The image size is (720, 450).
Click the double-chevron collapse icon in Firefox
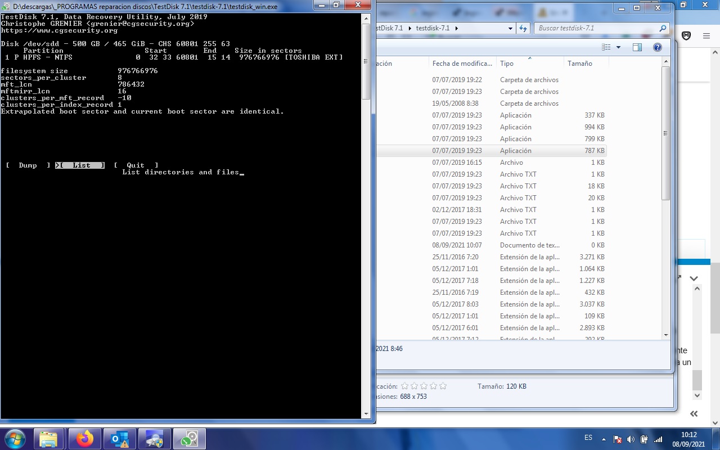click(x=694, y=413)
